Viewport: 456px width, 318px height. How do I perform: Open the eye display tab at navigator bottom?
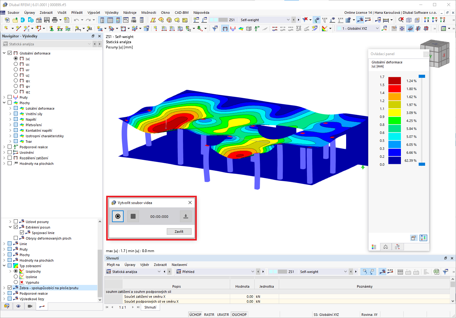(18, 306)
